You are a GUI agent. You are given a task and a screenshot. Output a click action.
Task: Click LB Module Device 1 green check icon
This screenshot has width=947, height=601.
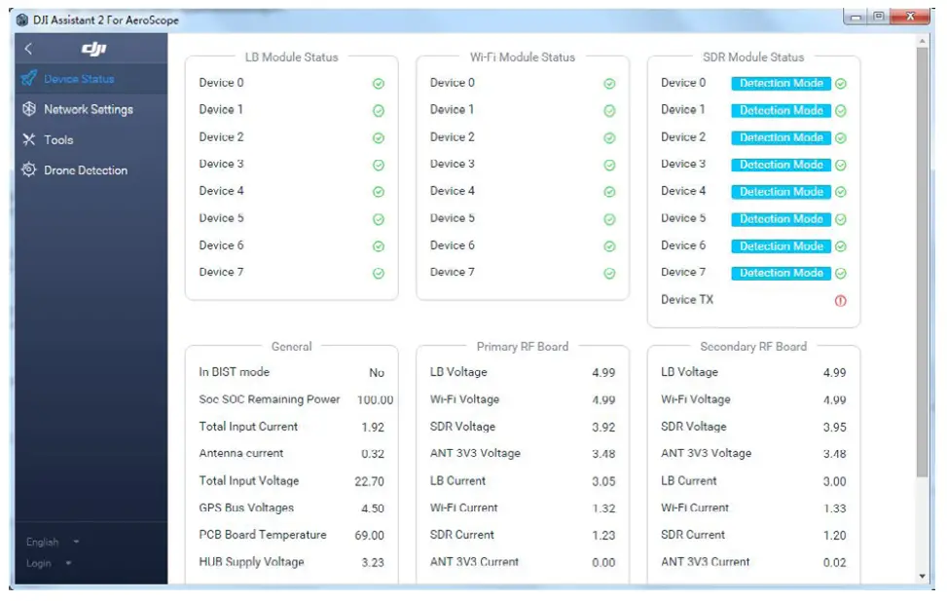tap(379, 111)
